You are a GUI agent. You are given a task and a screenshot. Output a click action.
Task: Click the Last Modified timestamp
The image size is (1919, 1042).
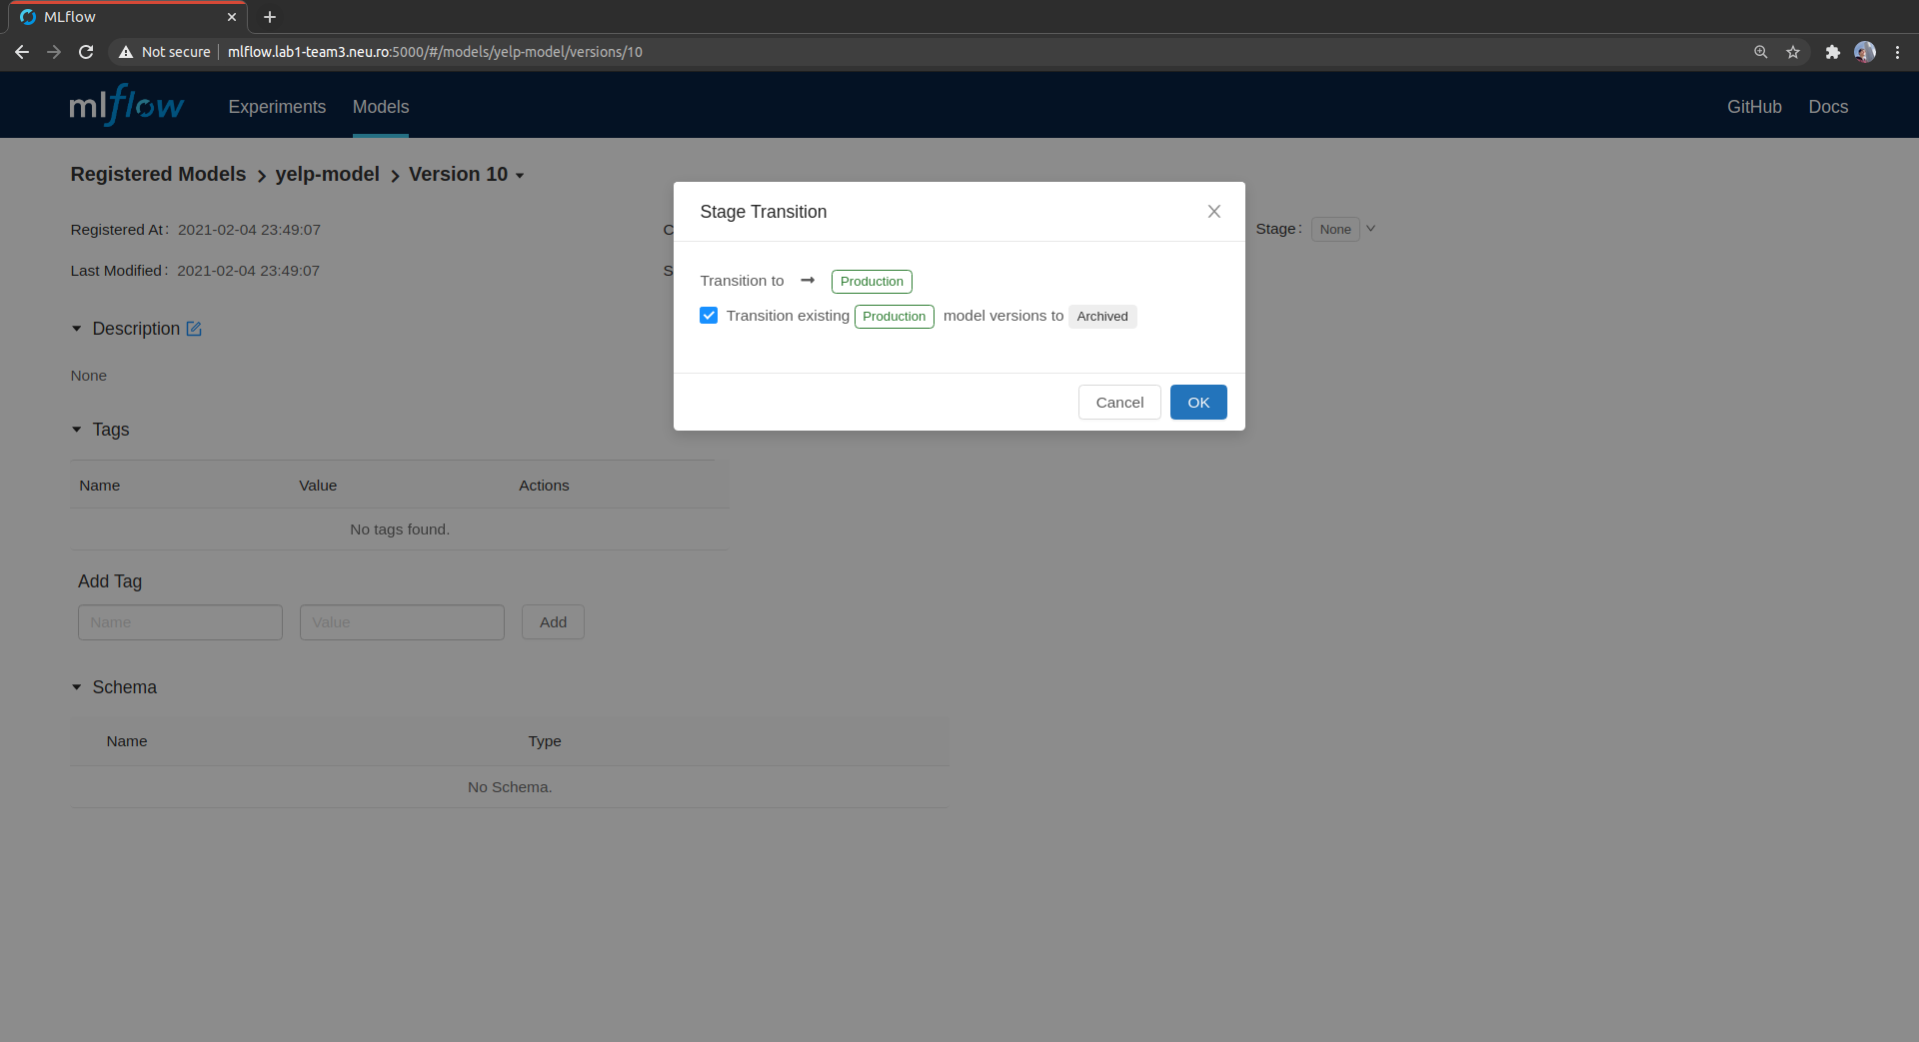coord(248,271)
